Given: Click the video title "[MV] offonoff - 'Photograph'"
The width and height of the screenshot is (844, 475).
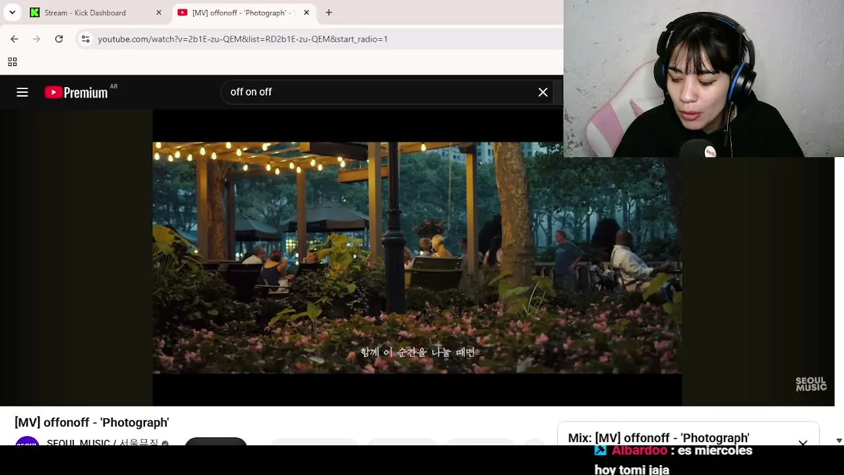Looking at the screenshot, I should tap(92, 422).
